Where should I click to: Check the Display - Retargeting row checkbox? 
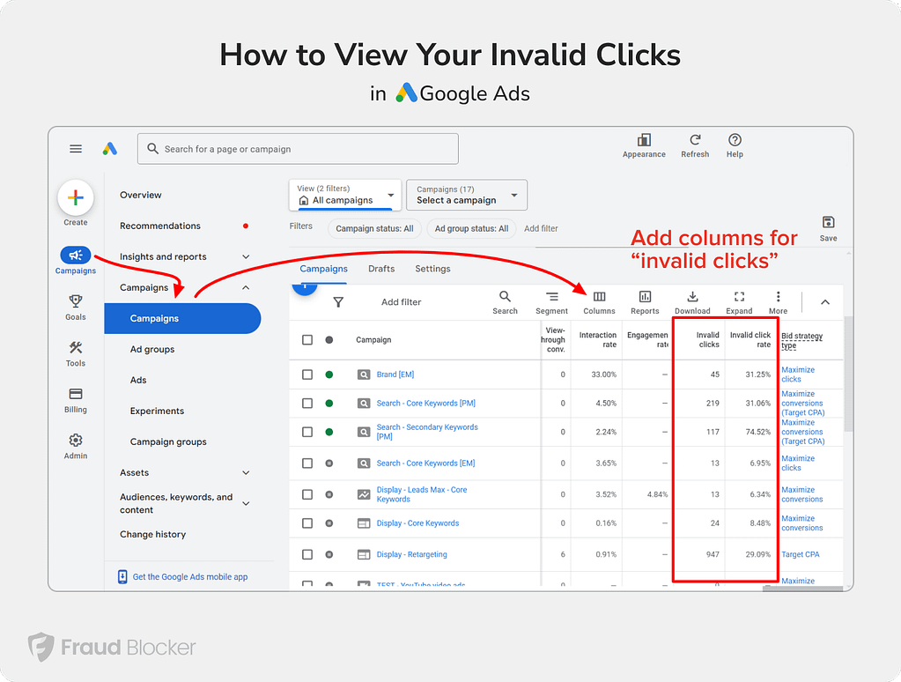(x=307, y=555)
